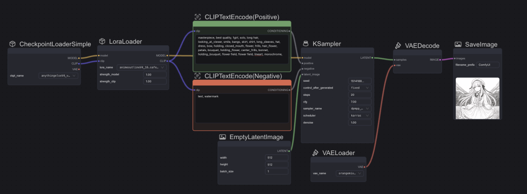
Task: Click inside the positive prompt text box
Action: click(242, 49)
